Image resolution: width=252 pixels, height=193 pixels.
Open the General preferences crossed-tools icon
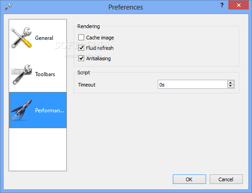(21, 38)
